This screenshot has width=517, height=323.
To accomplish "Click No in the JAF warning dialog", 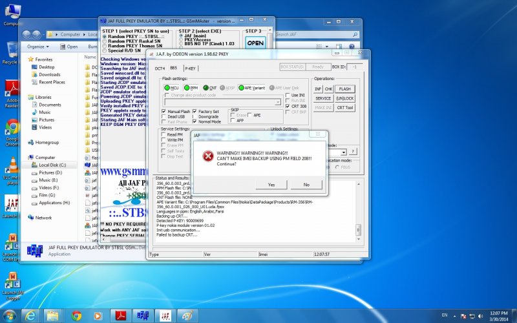I will pos(306,185).
